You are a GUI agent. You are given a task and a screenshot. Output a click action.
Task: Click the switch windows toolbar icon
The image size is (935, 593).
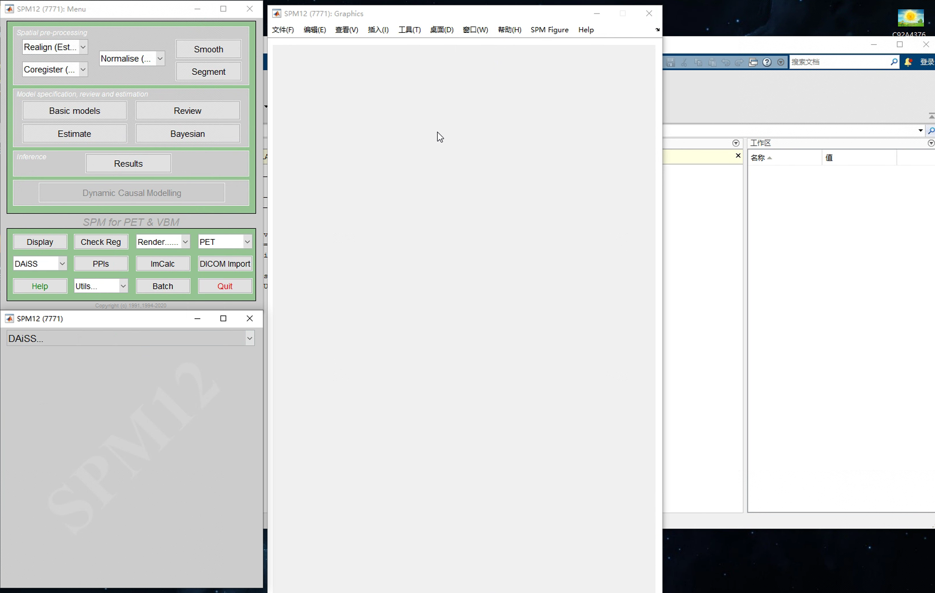tap(753, 62)
